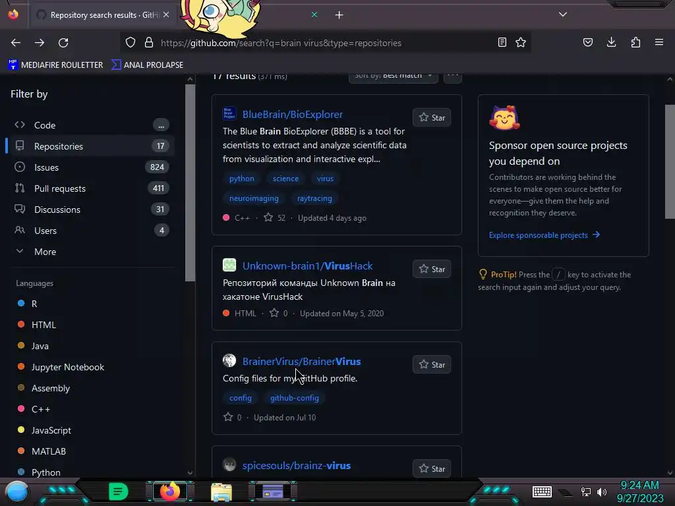Filter results by Users
675x506 pixels.
91,231
